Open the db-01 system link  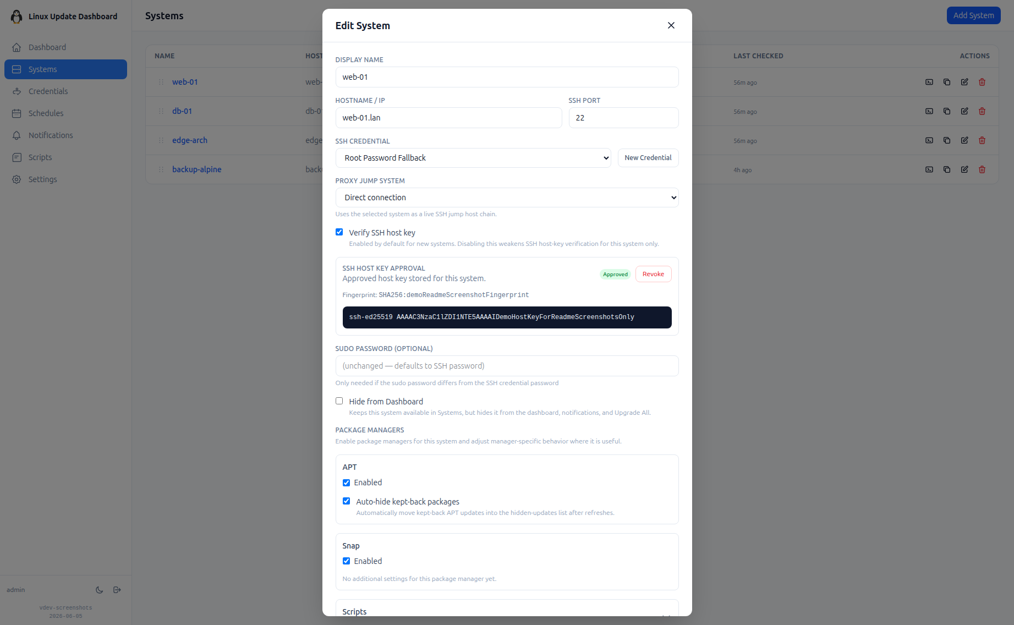pos(182,111)
